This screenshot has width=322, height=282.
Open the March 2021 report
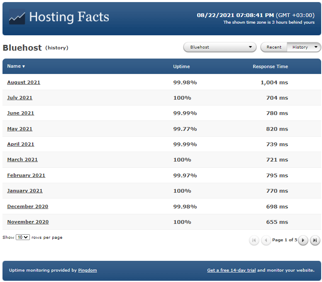tap(22, 160)
